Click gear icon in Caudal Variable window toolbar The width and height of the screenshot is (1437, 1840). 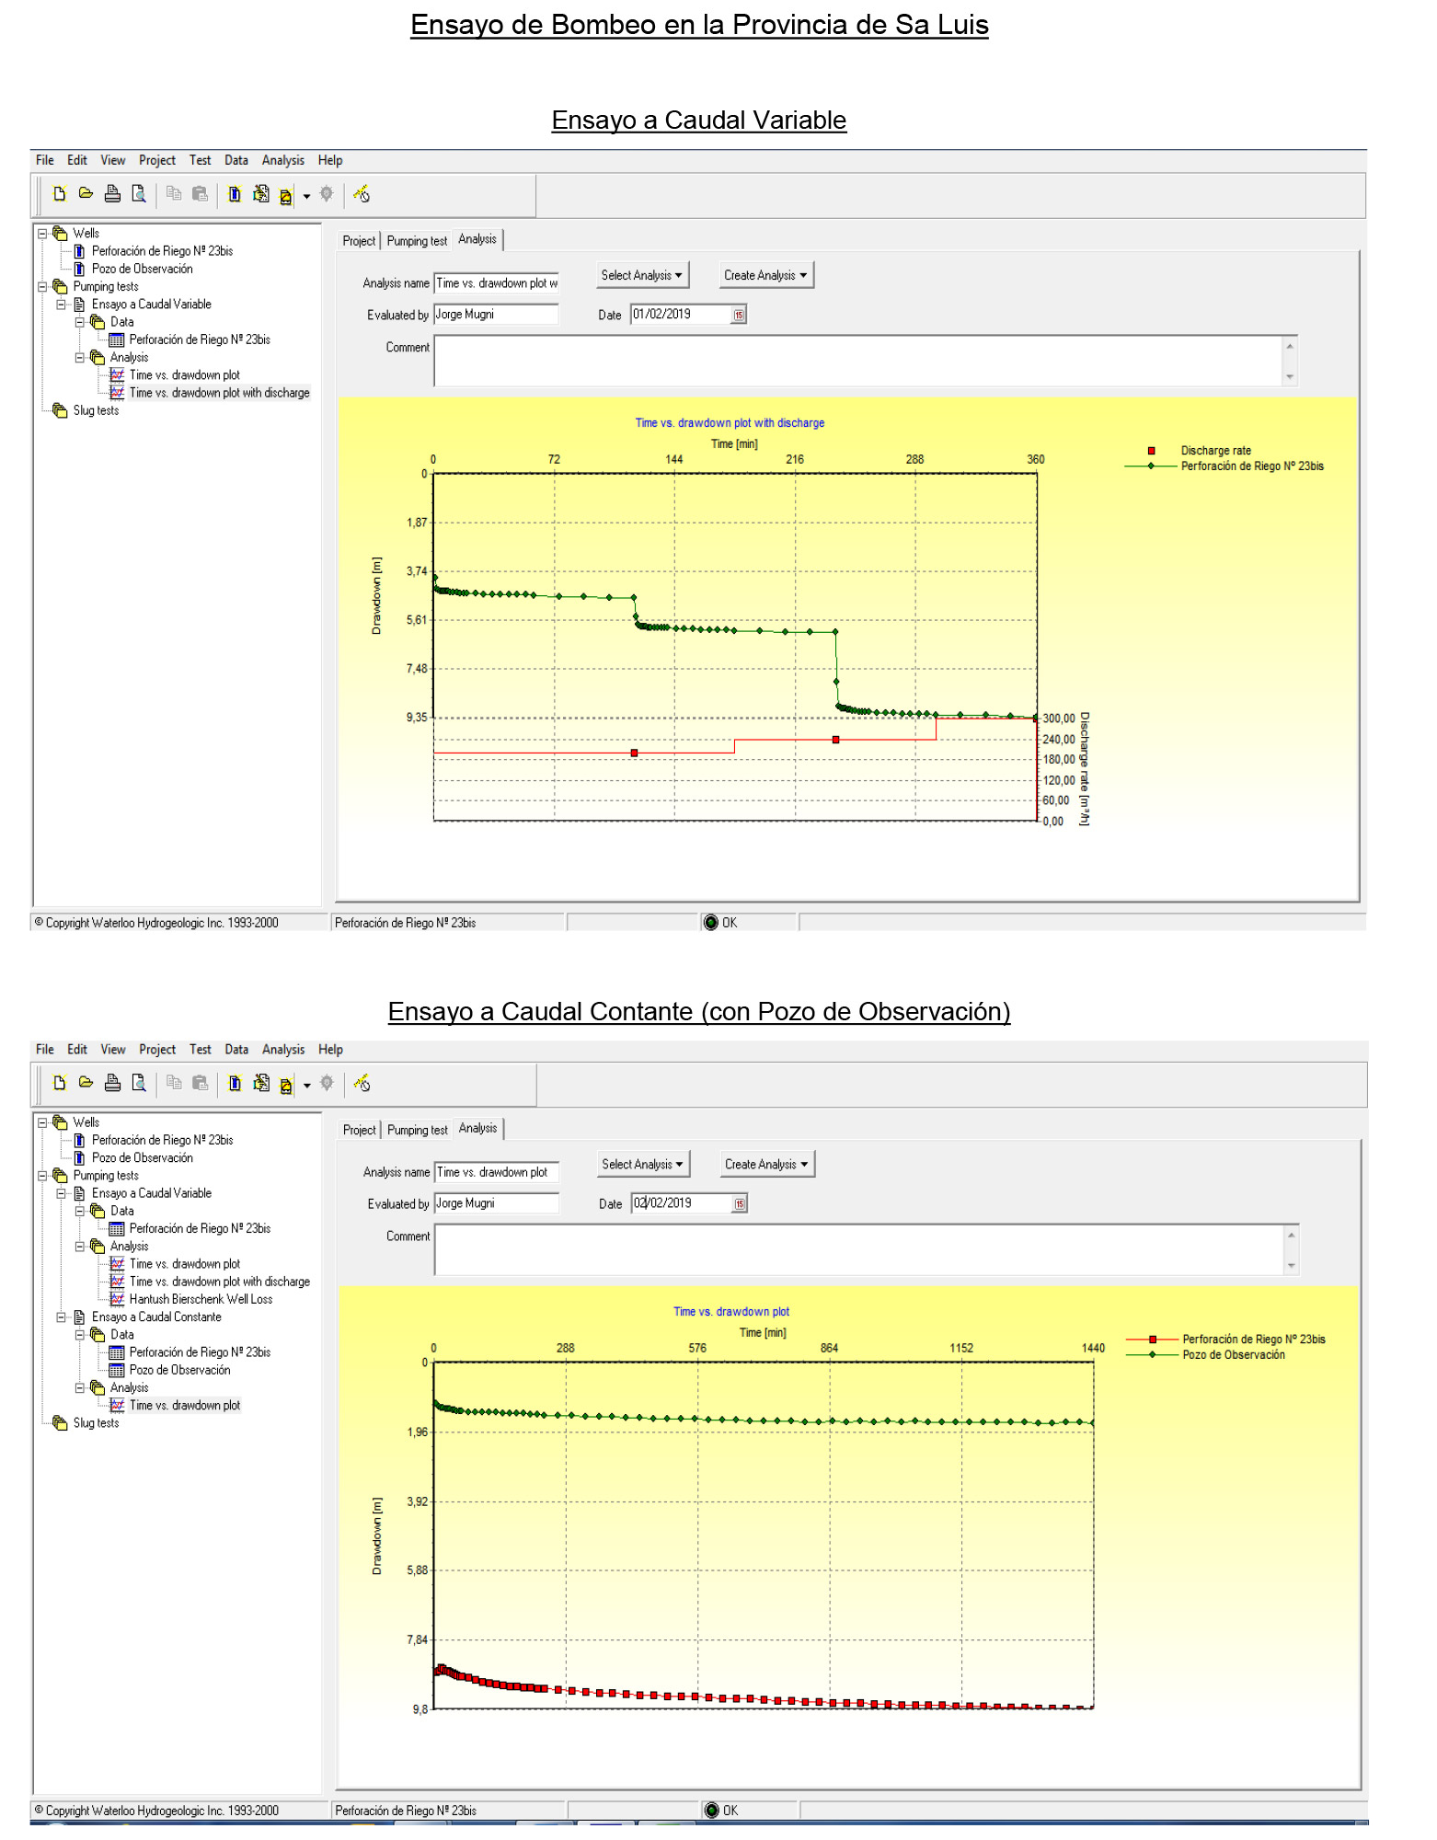[326, 194]
